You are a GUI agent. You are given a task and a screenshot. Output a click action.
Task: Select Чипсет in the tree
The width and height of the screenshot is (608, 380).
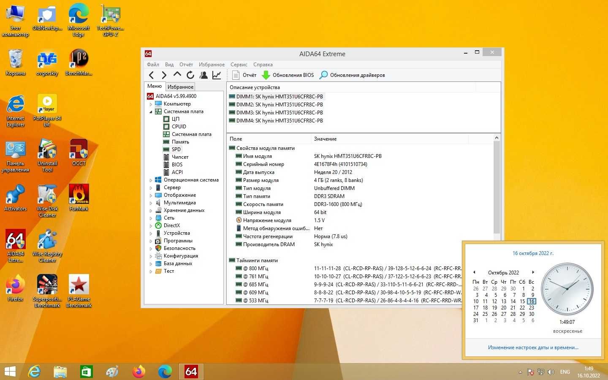(180, 157)
